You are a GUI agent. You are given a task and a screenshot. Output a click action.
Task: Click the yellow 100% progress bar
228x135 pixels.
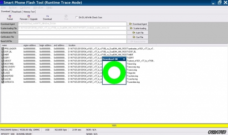pos(114,125)
